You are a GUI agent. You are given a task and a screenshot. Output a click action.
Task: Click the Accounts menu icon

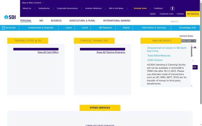click(3, 28)
